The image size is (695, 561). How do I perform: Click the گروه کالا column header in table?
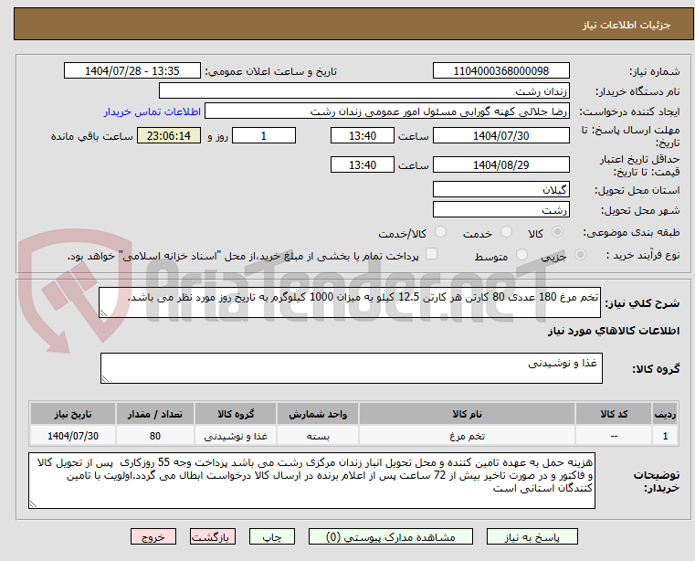click(x=236, y=414)
